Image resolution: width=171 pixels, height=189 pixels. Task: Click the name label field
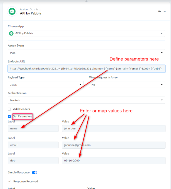(33, 128)
